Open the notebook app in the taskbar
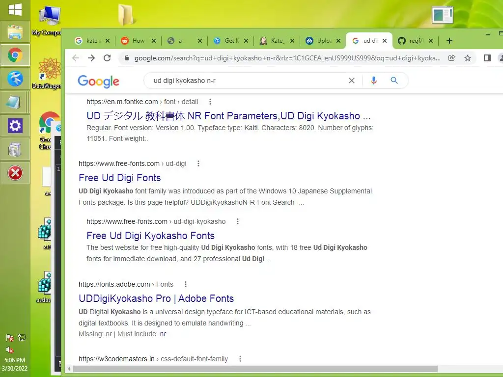This screenshot has height=377, width=503. tap(15, 102)
